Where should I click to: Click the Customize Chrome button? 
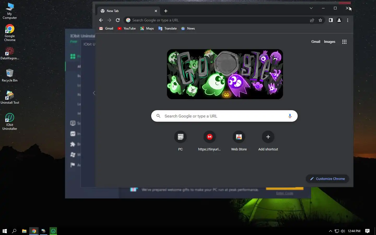pyautogui.click(x=327, y=179)
